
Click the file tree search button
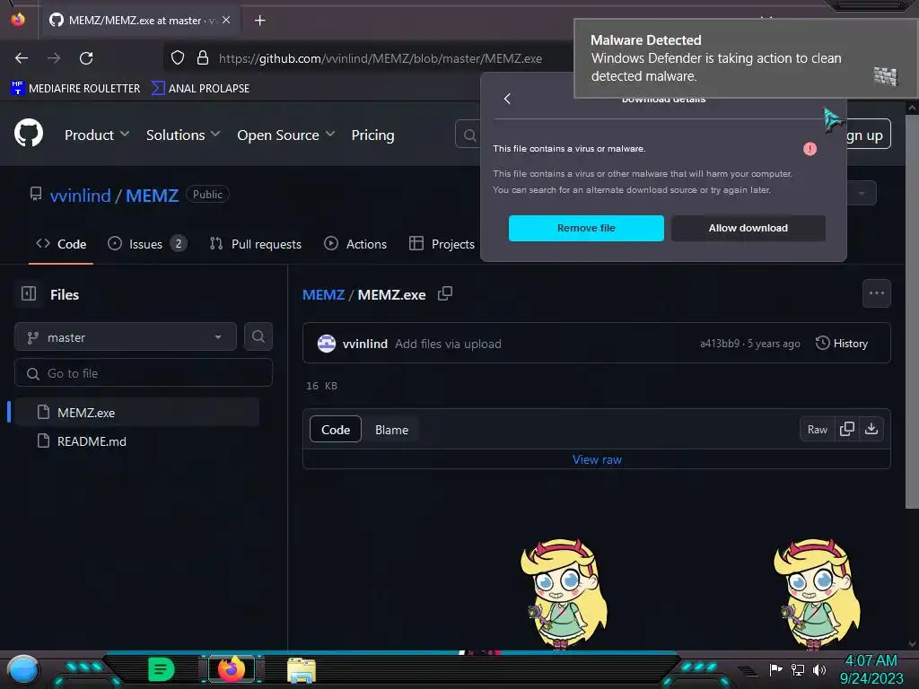point(258,336)
